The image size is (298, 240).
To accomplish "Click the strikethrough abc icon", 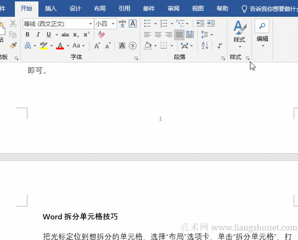I will (x=65, y=35).
